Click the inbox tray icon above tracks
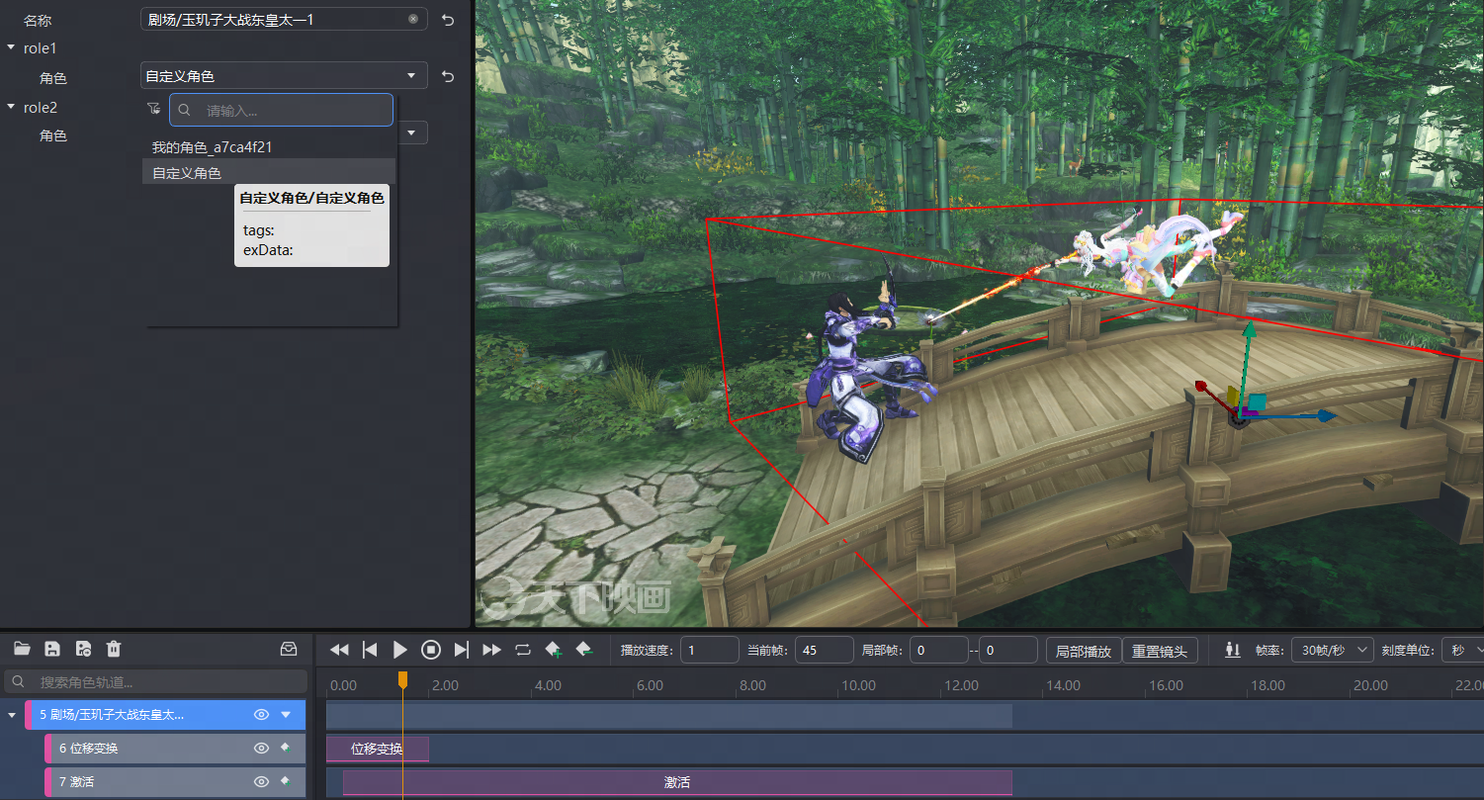Screen dimensions: 1484x800 (x=289, y=649)
